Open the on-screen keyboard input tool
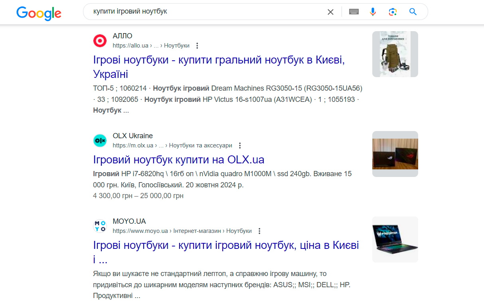The image size is (484, 306). [x=354, y=12]
